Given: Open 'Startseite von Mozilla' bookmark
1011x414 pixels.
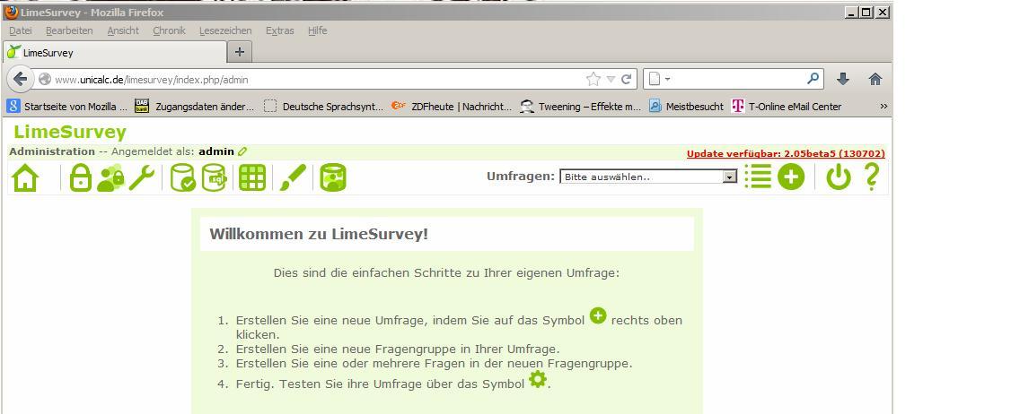Looking at the screenshot, I should click(x=67, y=107).
